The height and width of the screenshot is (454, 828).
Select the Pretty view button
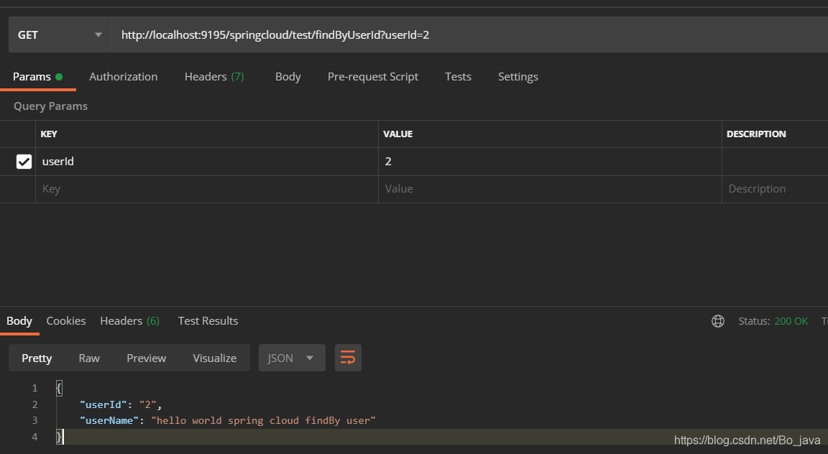[37, 358]
